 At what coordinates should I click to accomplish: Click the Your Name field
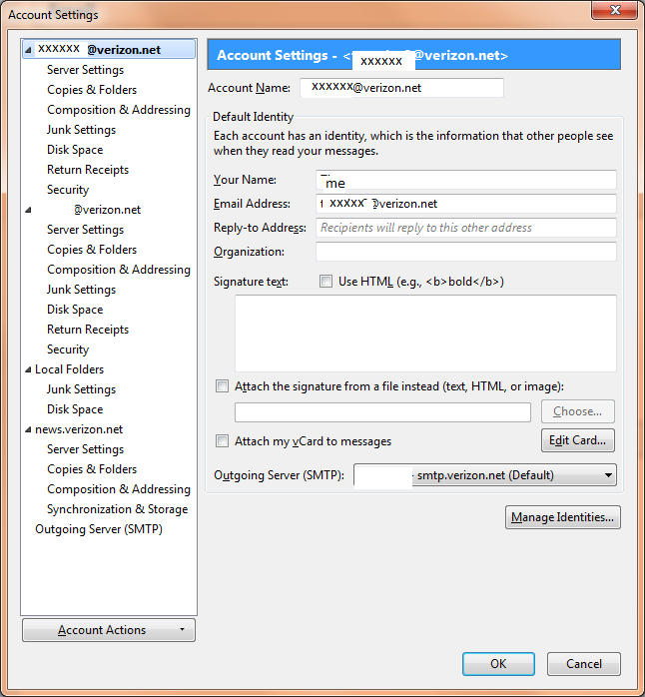(466, 180)
